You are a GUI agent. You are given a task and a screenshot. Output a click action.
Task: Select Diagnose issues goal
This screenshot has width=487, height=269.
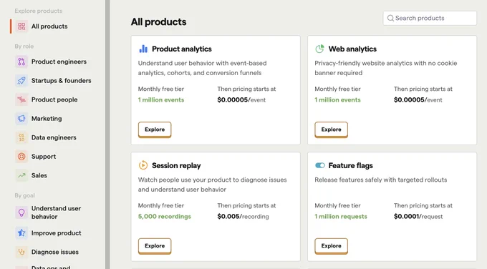54,252
